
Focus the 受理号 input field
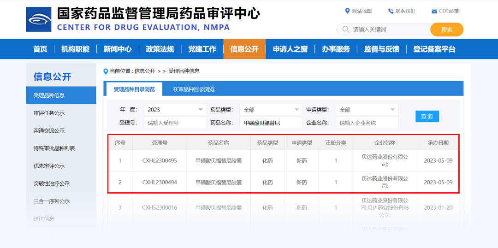[x=175, y=123]
